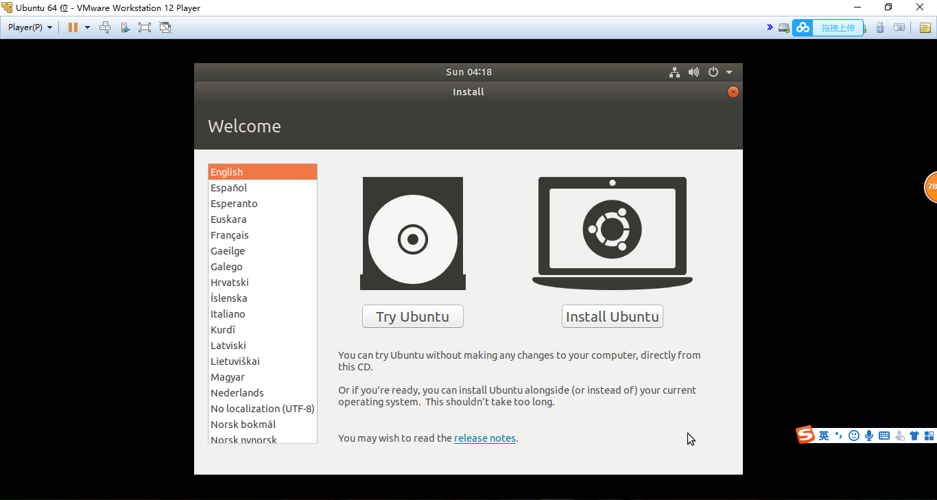
Task: Click the blue double-chevron expand icon
Action: click(770, 27)
